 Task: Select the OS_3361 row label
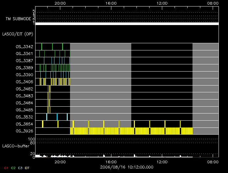[x=24, y=54]
